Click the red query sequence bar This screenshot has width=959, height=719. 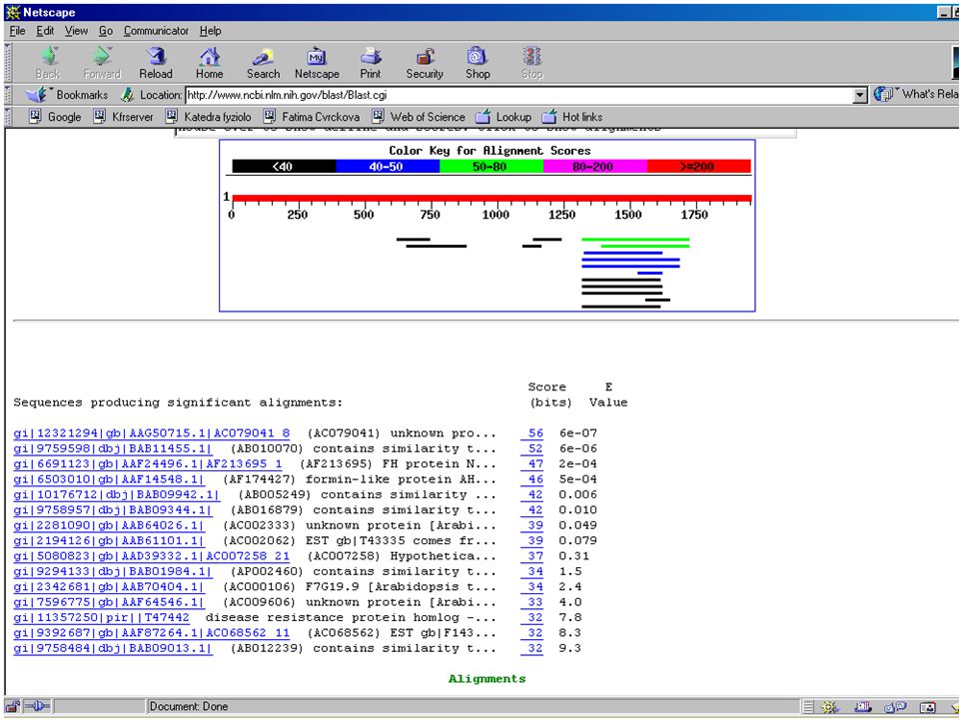[x=491, y=198]
